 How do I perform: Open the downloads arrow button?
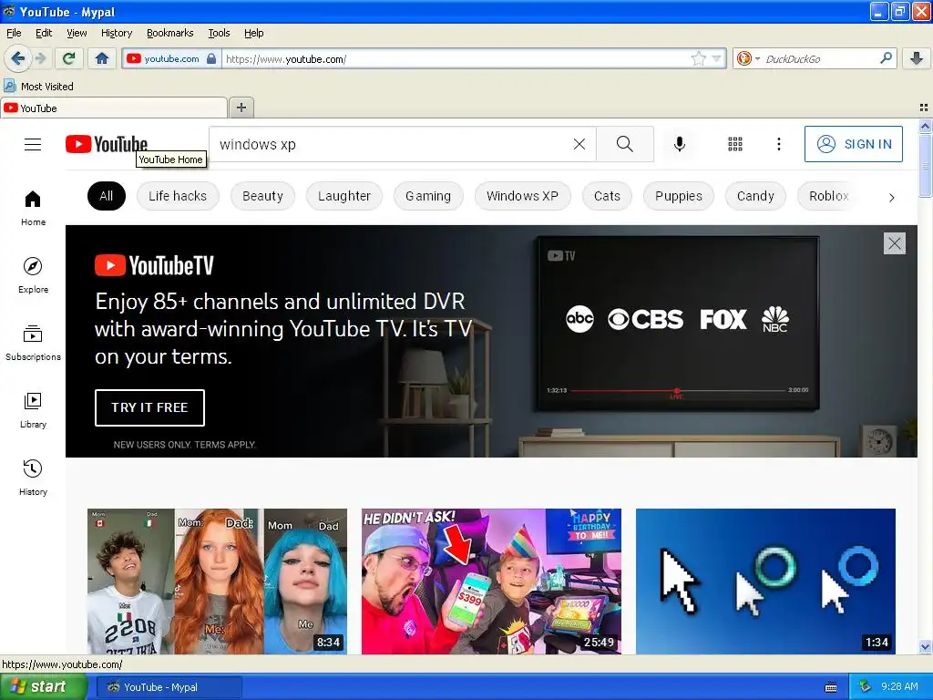pyautogui.click(x=917, y=58)
